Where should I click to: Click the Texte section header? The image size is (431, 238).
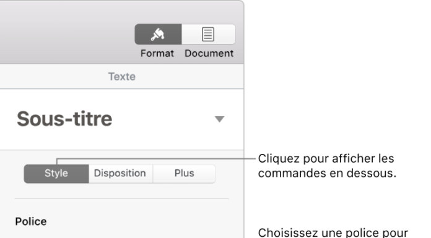pyautogui.click(x=122, y=77)
